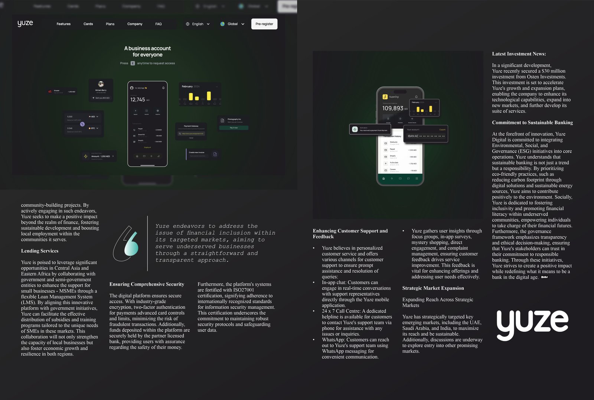
Task: Click the Lending Services heading
Action: coord(40,251)
